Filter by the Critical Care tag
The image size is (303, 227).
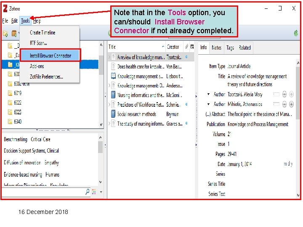40,140
